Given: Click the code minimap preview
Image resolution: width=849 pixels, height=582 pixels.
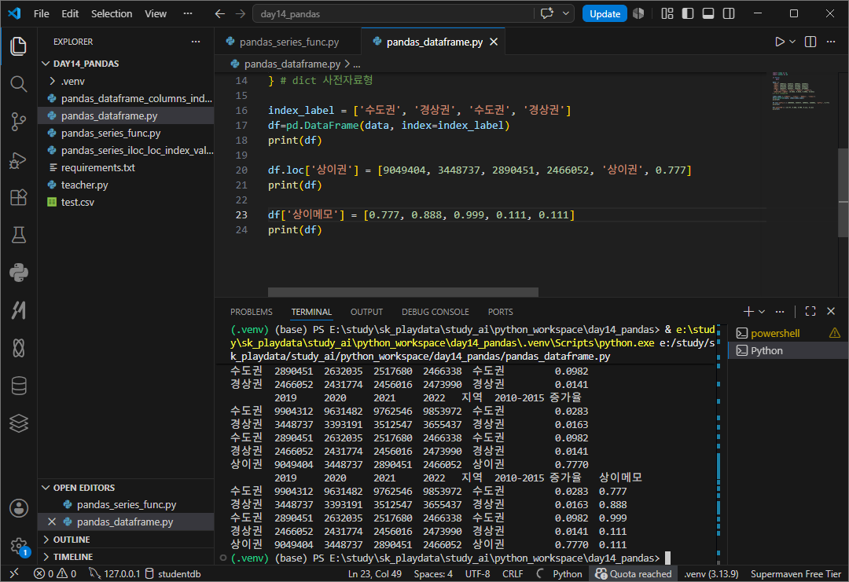Looking at the screenshot, I should tap(800, 90).
